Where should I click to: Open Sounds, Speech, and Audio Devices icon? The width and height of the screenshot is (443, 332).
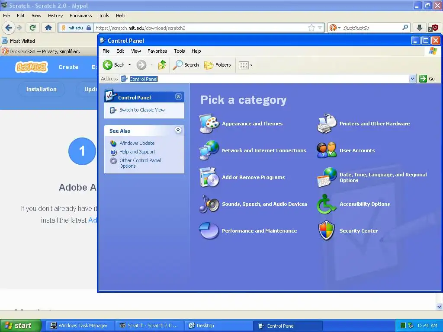pos(209,204)
